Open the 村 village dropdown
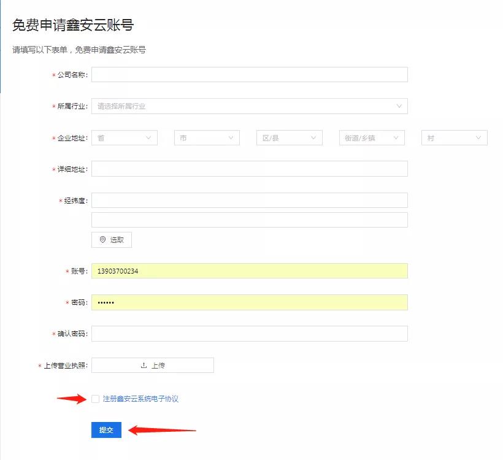The height and width of the screenshot is (460, 503). tap(455, 137)
